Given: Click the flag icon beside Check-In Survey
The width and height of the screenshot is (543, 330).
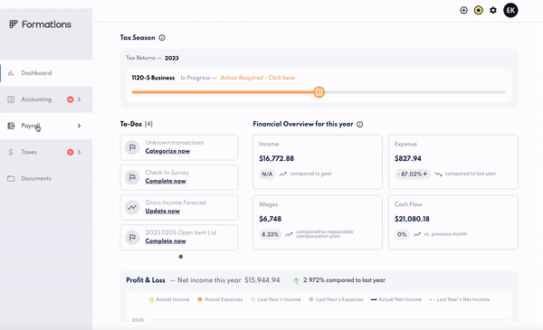Looking at the screenshot, I should pos(132,177).
